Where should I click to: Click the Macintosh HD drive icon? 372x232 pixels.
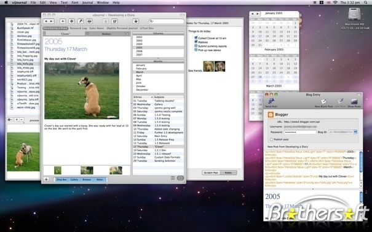click(x=354, y=15)
